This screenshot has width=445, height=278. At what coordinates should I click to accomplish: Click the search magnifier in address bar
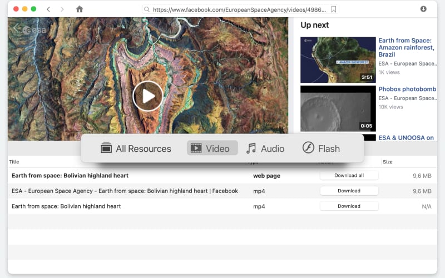147,9
